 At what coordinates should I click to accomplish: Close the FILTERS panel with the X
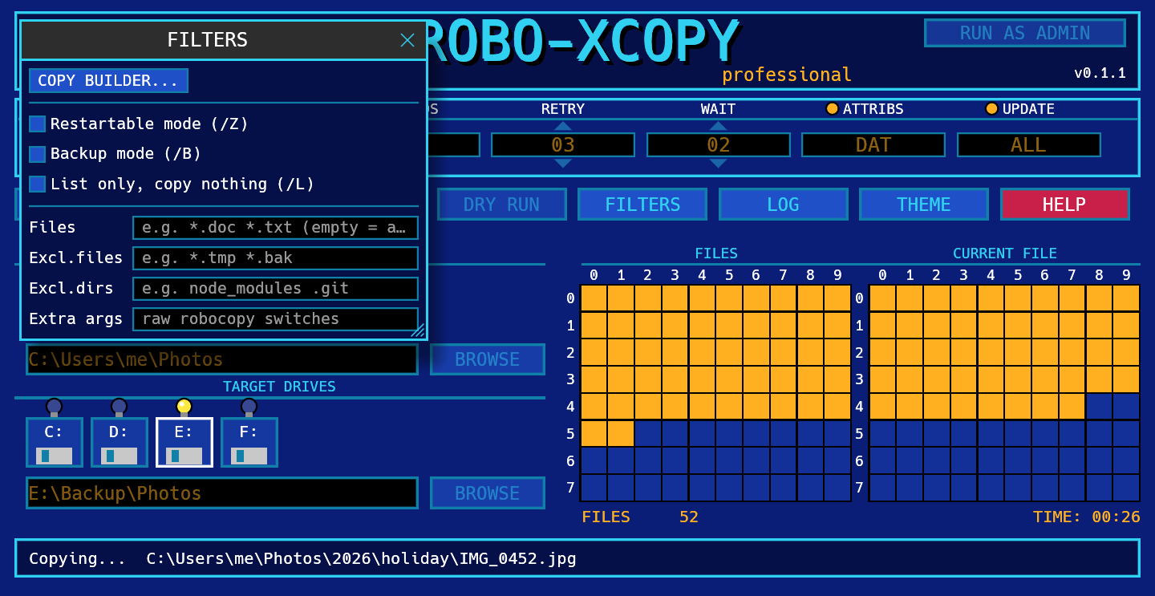(x=407, y=40)
